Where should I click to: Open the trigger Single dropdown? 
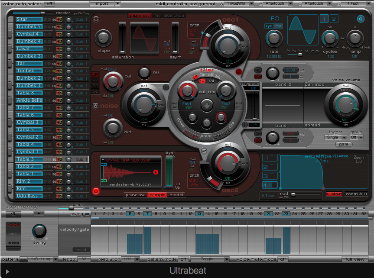click(x=335, y=137)
